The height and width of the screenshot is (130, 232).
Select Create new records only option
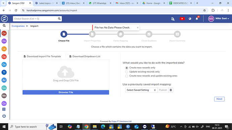tap(127, 68)
